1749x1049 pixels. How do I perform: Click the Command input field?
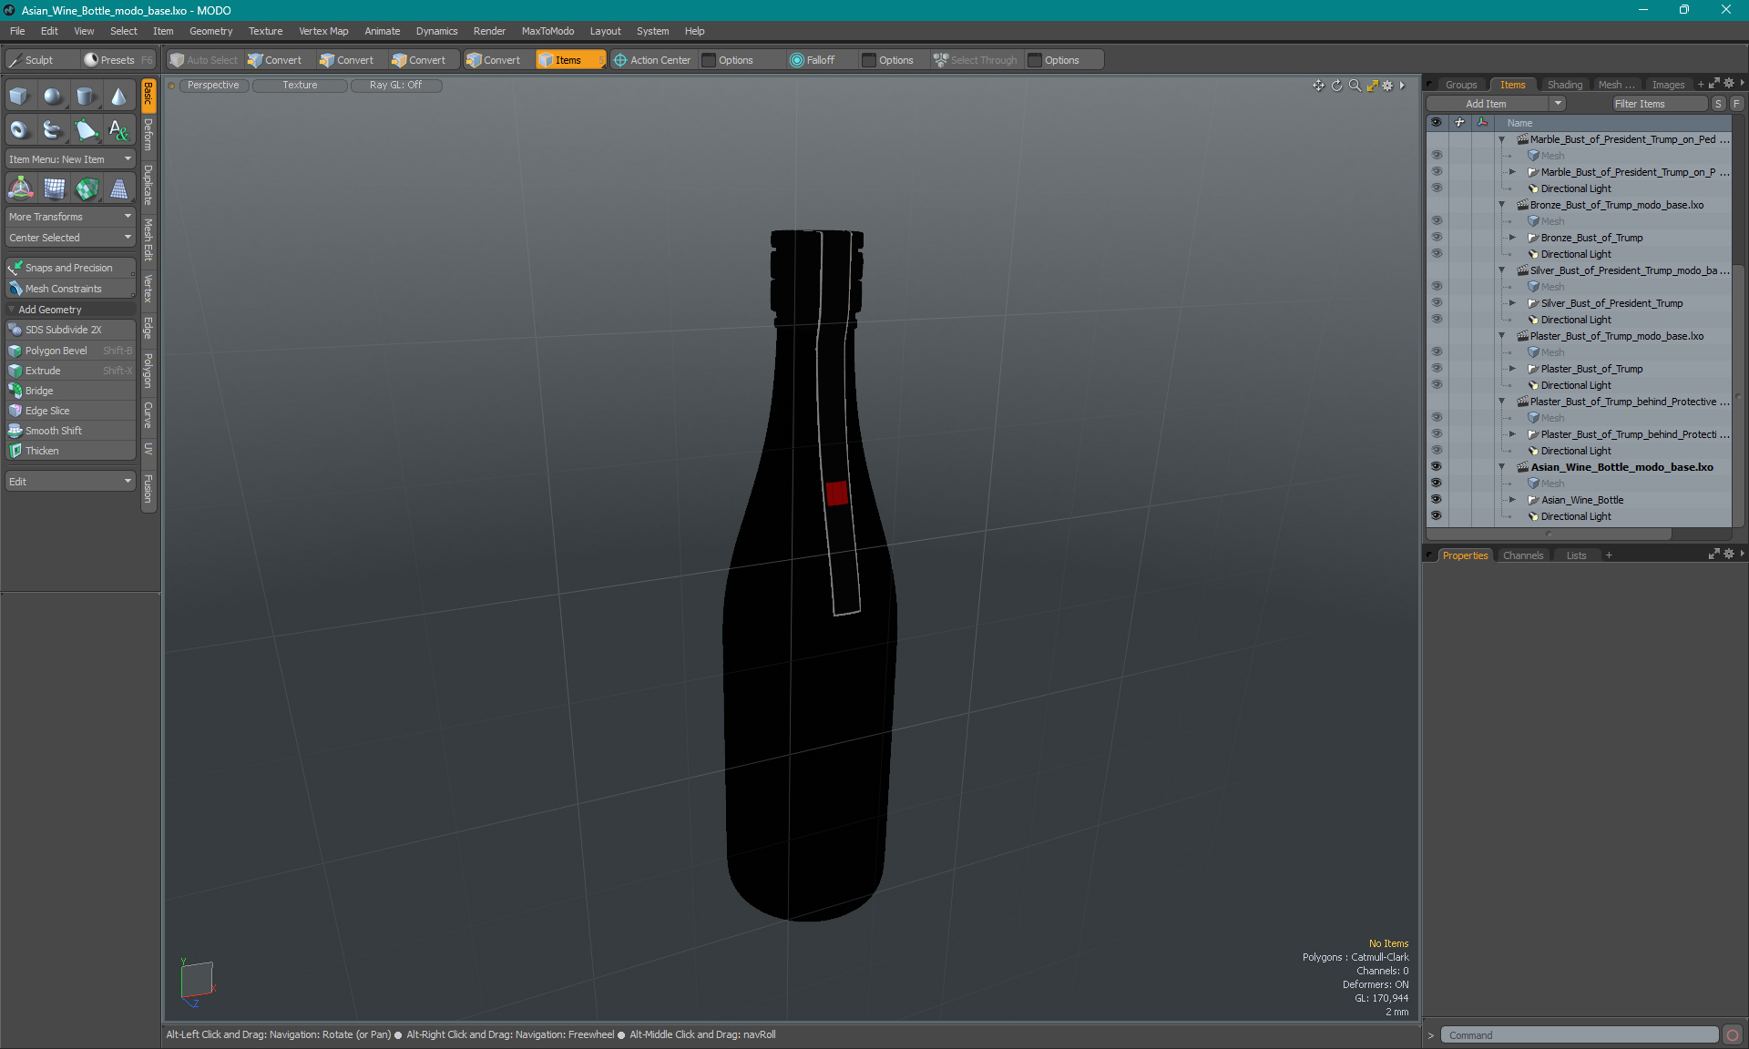(x=1579, y=1035)
